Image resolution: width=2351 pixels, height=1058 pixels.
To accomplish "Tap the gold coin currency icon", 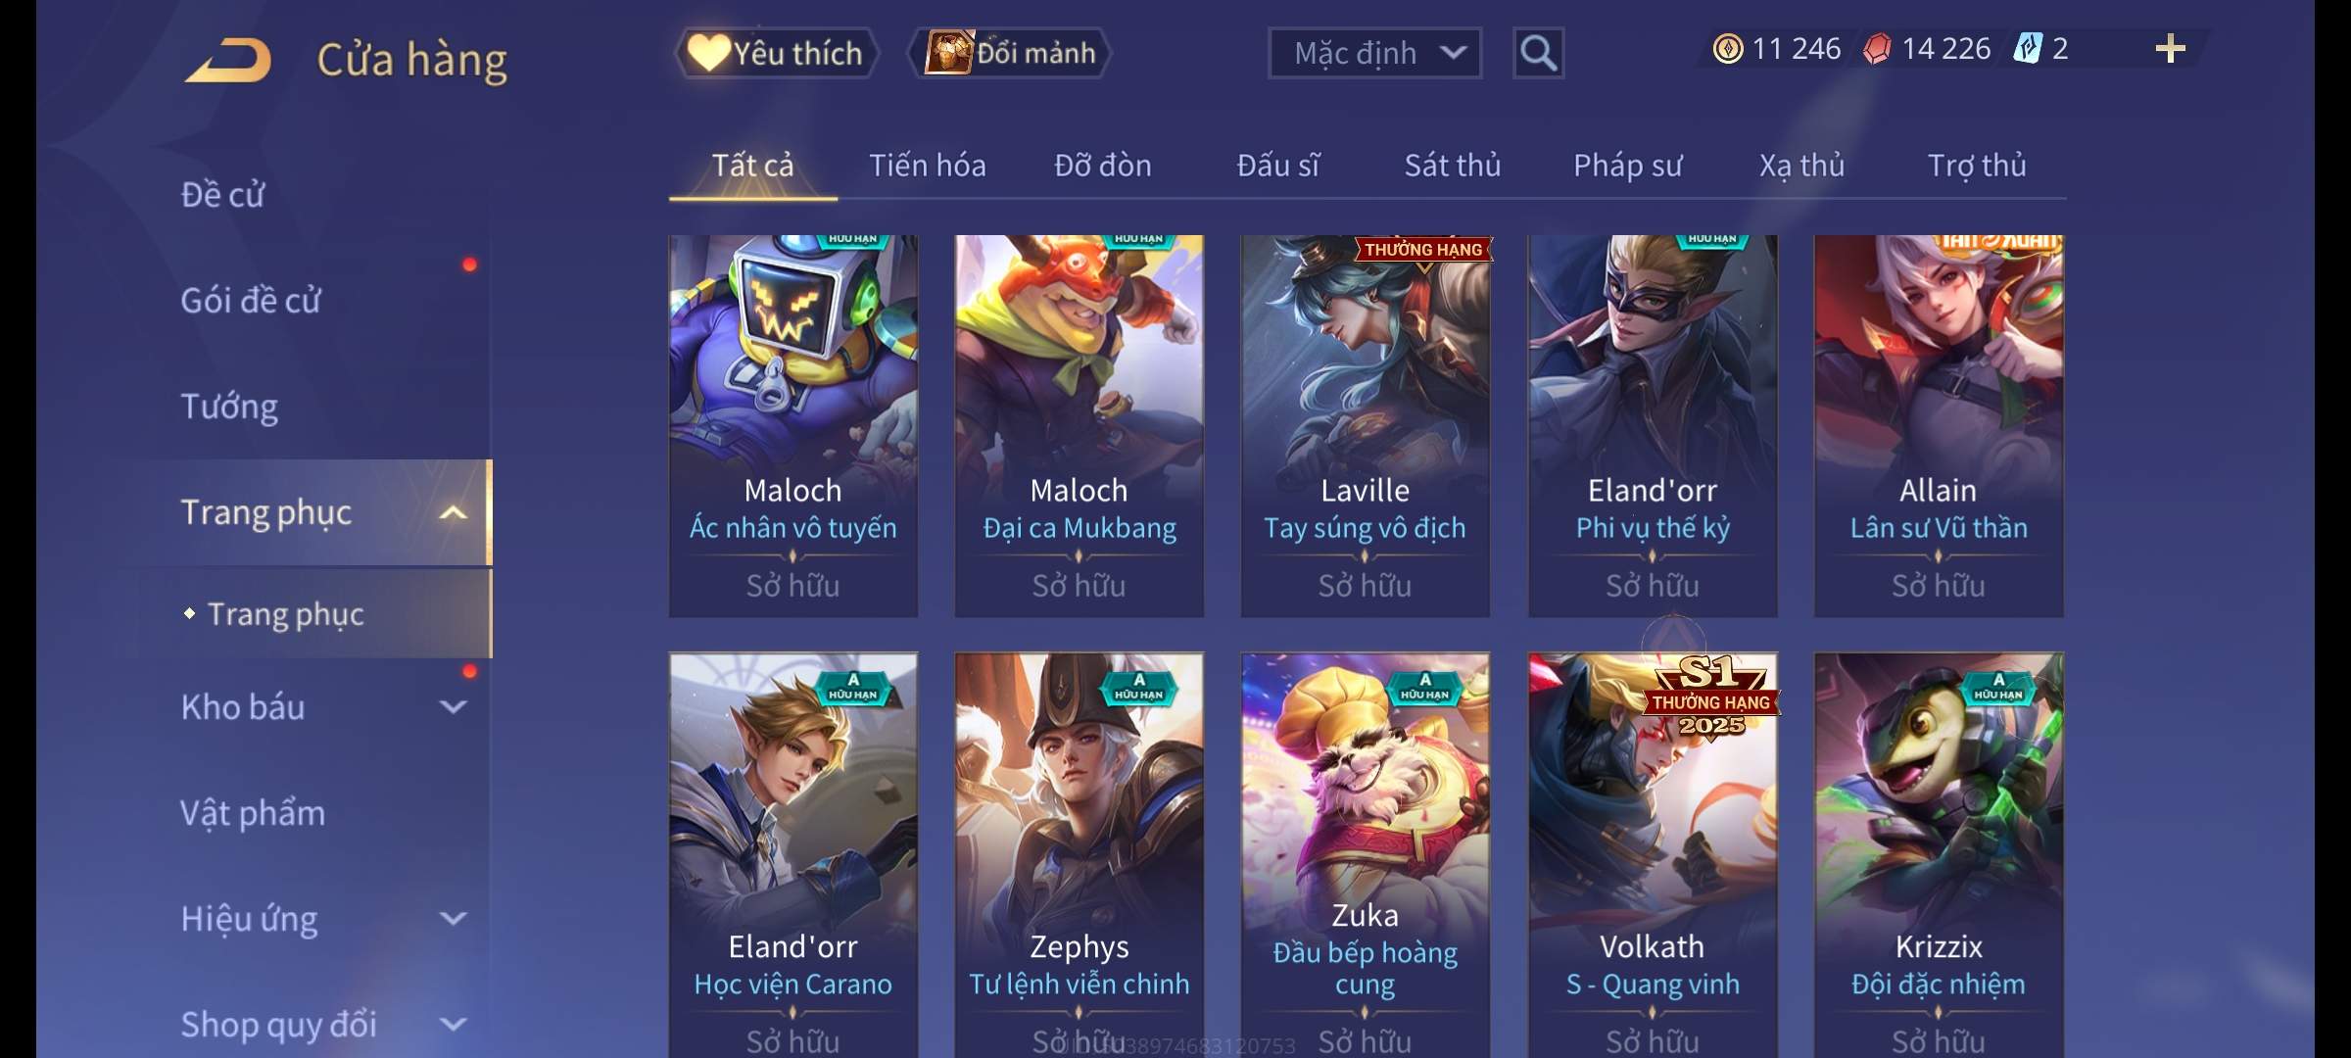I will (x=1728, y=49).
